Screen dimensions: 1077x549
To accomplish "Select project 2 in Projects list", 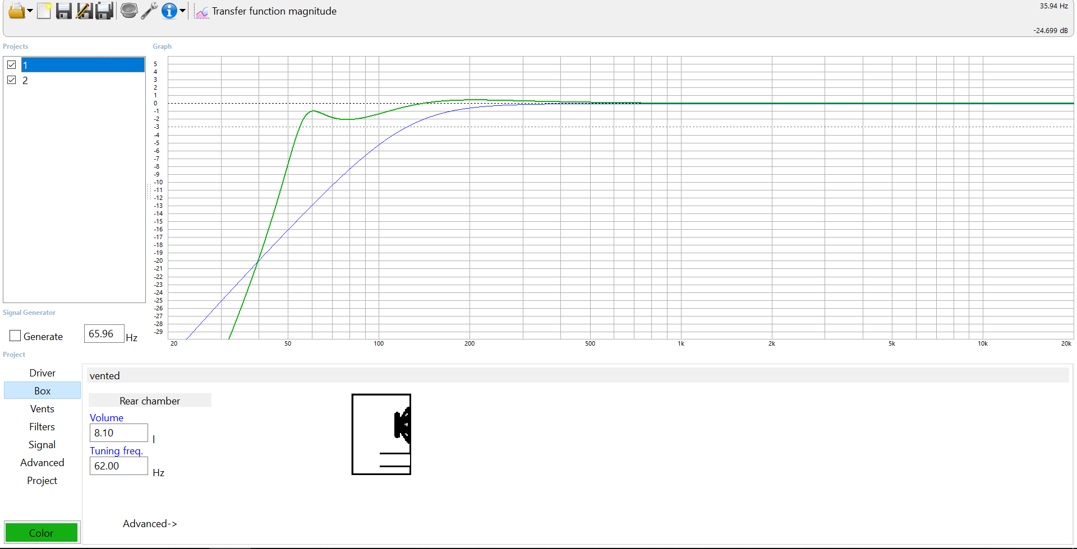I will click(x=83, y=80).
